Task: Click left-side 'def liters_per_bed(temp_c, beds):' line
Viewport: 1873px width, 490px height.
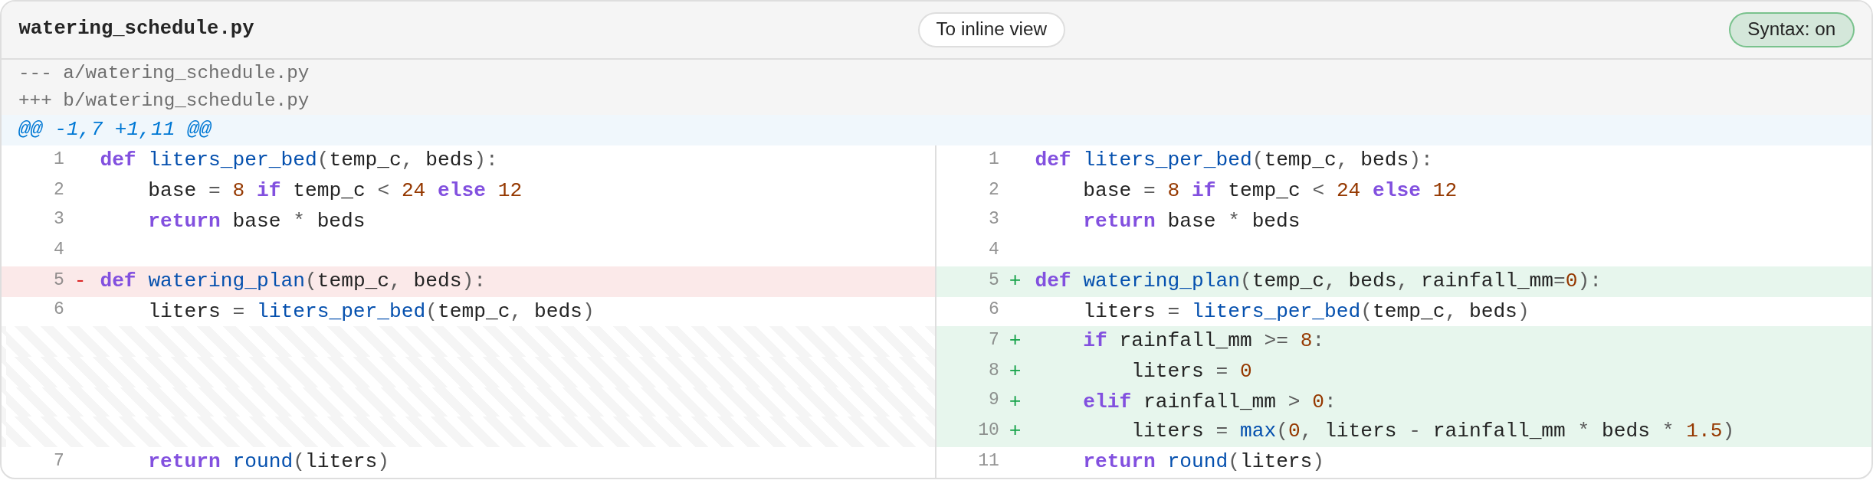Action: tap(468, 160)
